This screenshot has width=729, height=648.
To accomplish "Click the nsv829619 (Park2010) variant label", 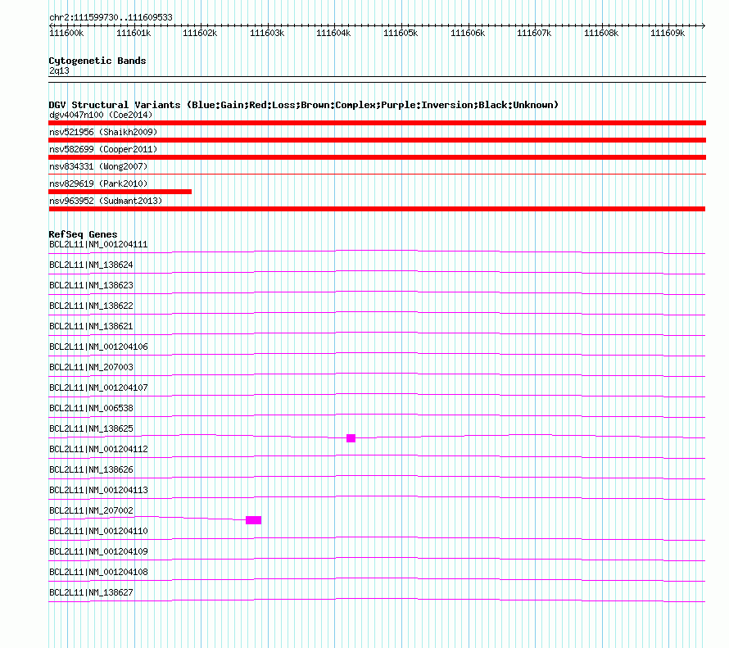I will (x=98, y=184).
